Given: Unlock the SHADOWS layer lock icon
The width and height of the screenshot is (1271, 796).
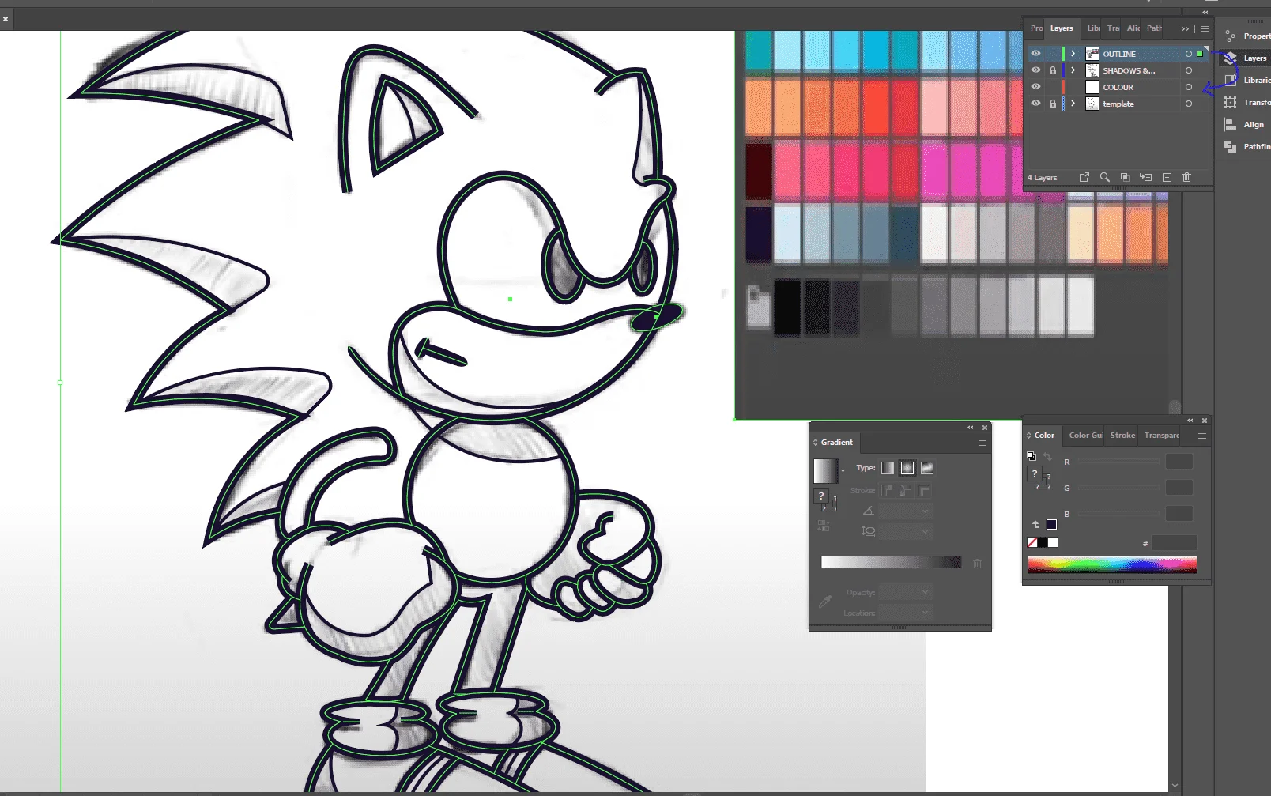Looking at the screenshot, I should coord(1053,70).
